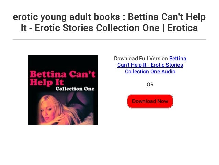The width and height of the screenshot is (219, 165).
Task: Click the pink "Bettina Can't" text on the cover
Action: (63, 74)
